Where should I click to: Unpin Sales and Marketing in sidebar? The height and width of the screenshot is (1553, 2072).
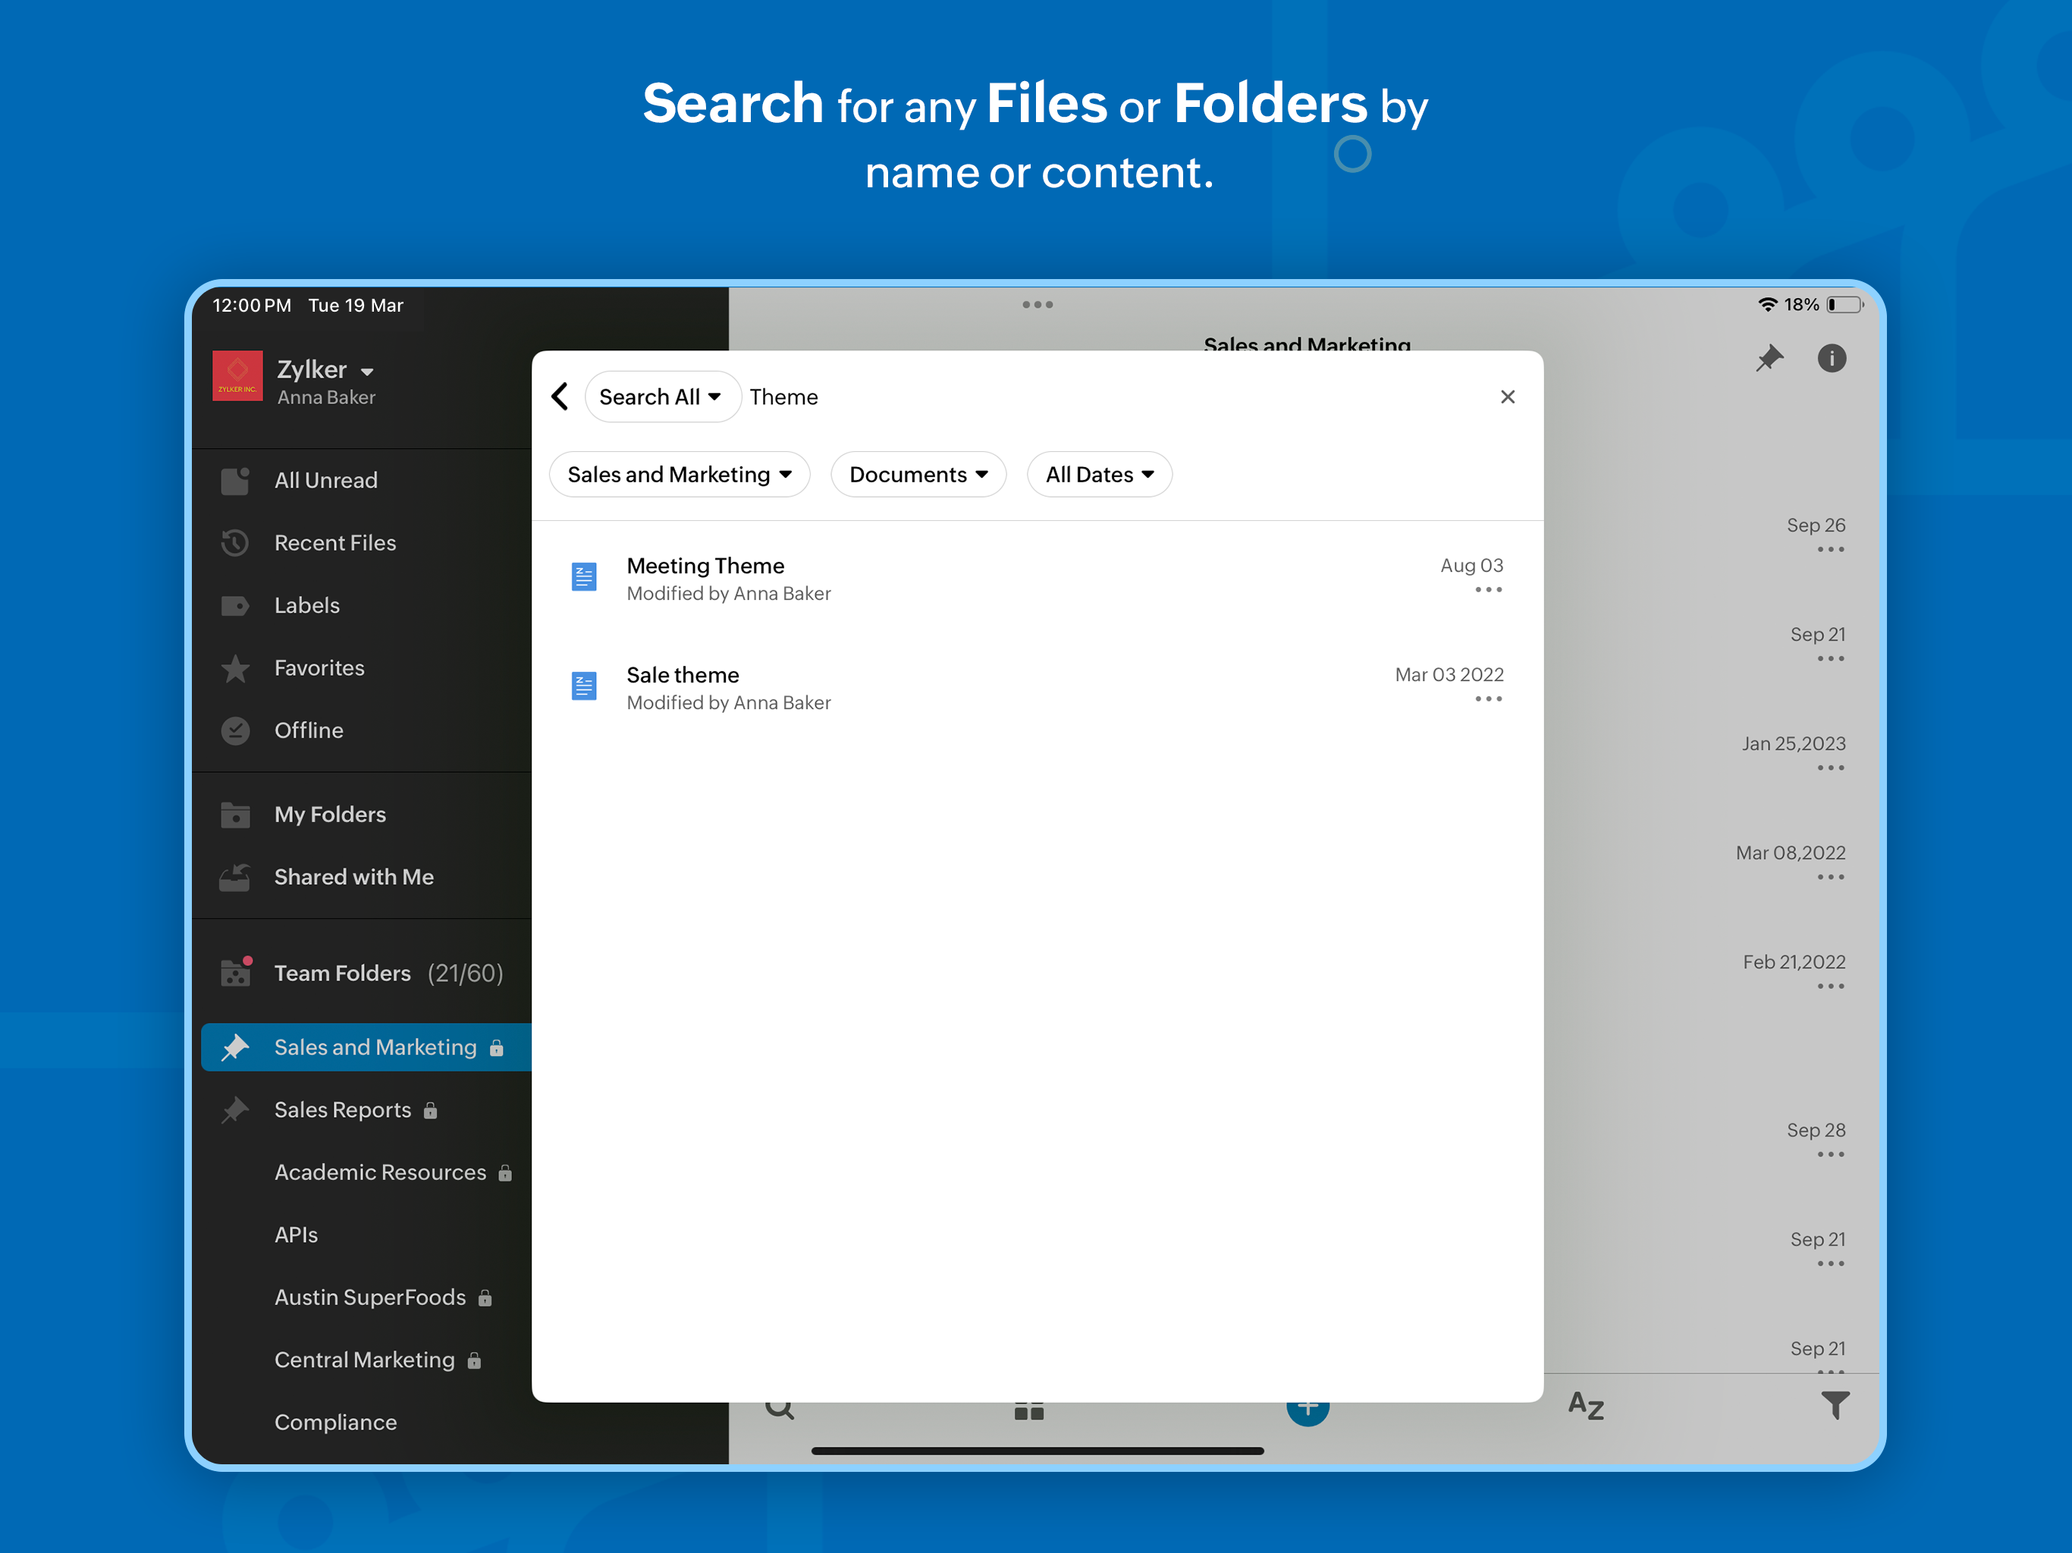pos(235,1047)
